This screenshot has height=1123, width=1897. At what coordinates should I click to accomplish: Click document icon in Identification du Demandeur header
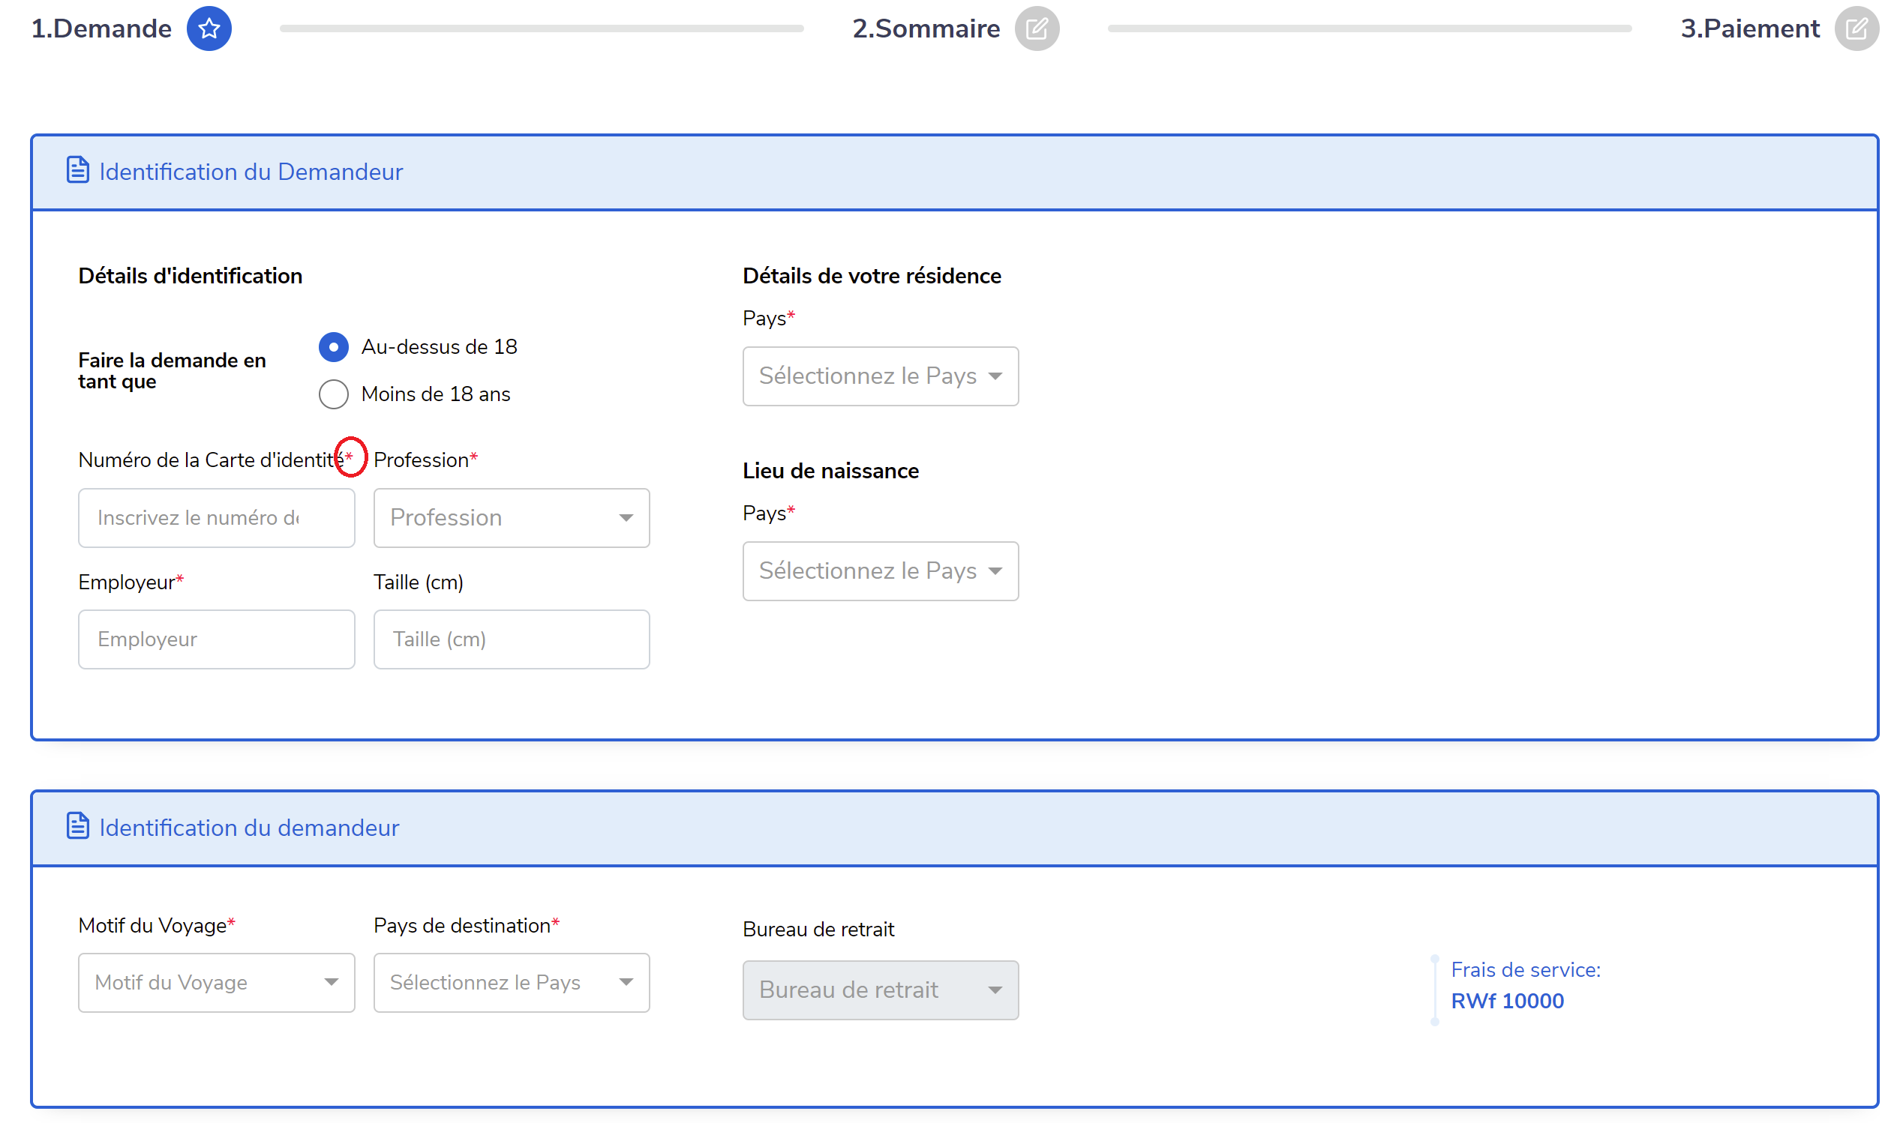77,170
